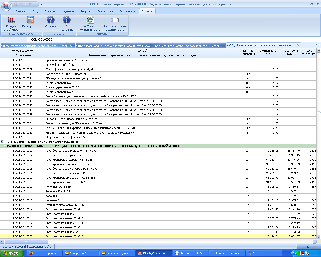Switch to Microsoft Excel in taskbar
The width and height of the screenshot is (321, 257).
[190, 253]
